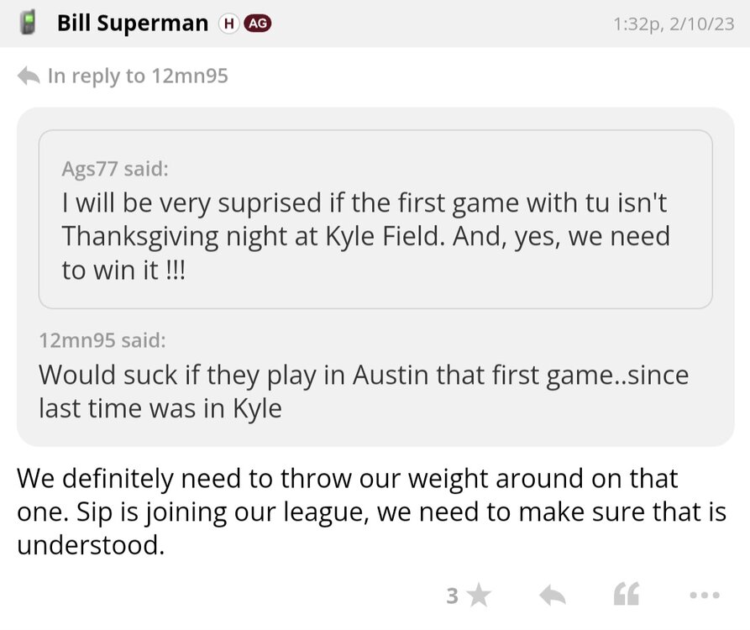Screen dimensions: 750x630
Task: Click the circled H badge icon
Action: (x=228, y=24)
